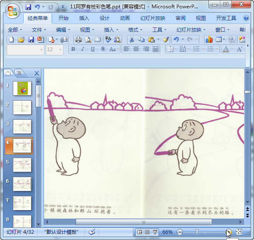The height and width of the screenshot is (240, 254).
Task: Open the 全部 menu
Action: [x=15, y=30]
